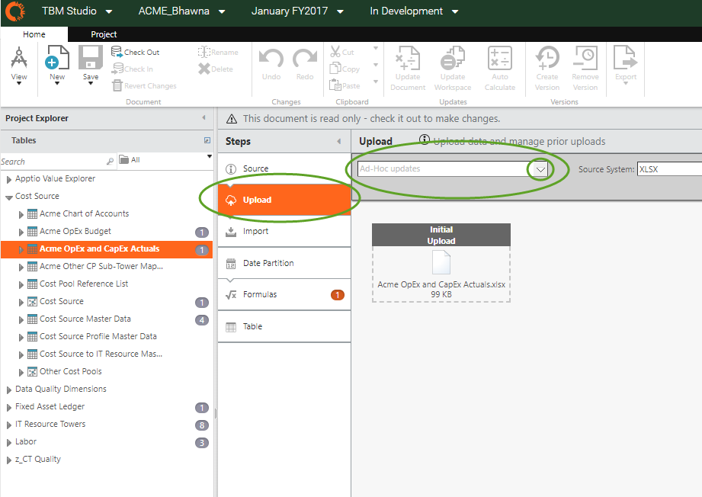Viewport: 702px width, 497px height.
Task: Select Cost Source Profile Master Data table
Action: (x=98, y=336)
